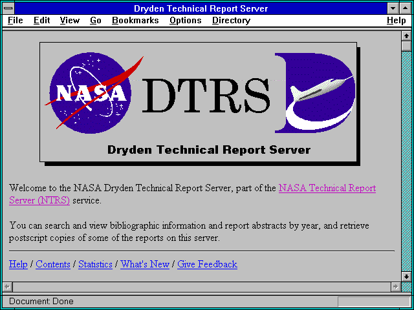This screenshot has width=414, height=310.
Task: Click the vertical scrollbar up arrow
Action: tap(406, 36)
